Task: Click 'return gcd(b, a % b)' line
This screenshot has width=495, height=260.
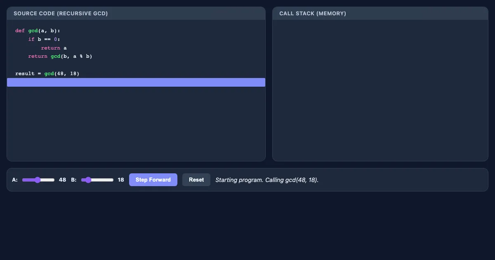Action: click(x=136, y=57)
